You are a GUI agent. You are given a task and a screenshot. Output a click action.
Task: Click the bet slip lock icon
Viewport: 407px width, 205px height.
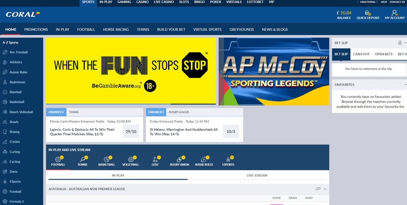coord(400,43)
